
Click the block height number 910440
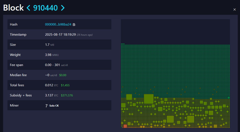[45, 8]
